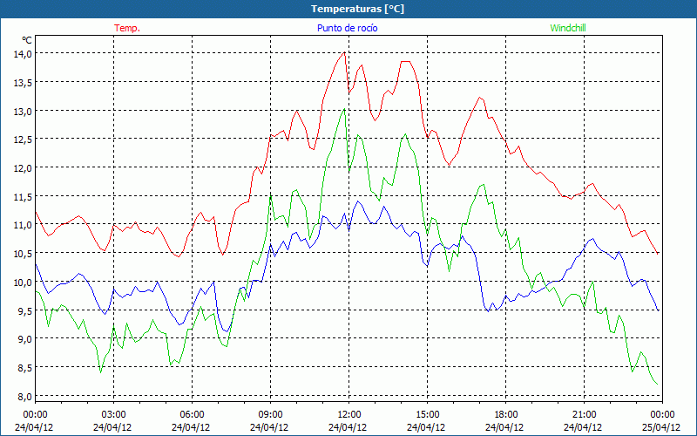
Task: Click the 11,0 y-axis value
Action: click(23, 225)
